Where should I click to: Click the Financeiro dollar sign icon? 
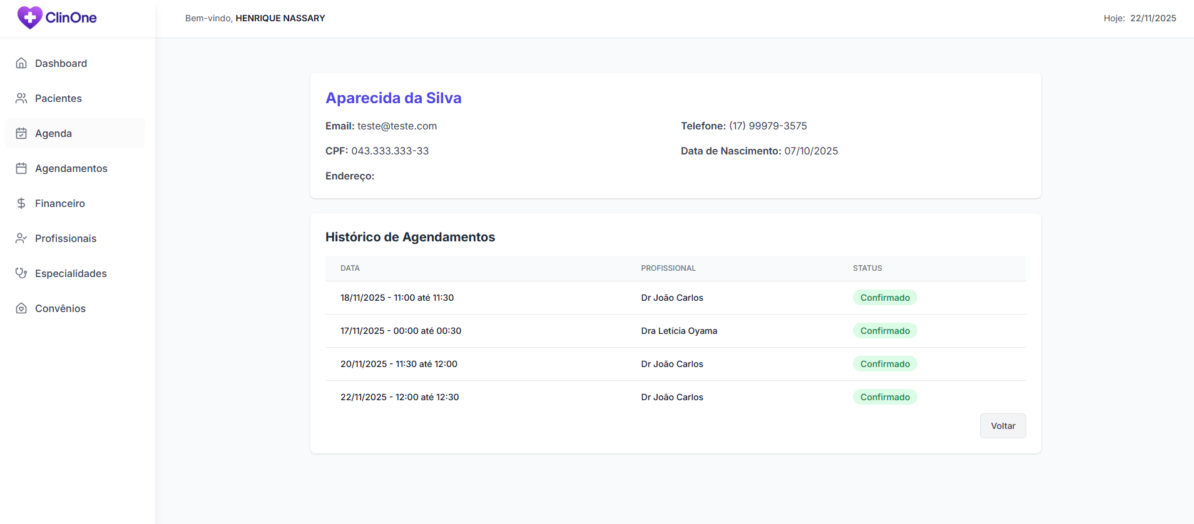[21, 203]
